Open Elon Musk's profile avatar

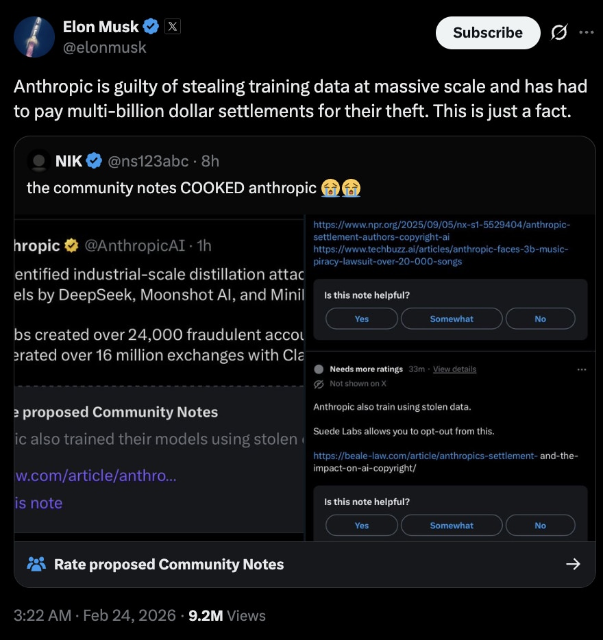[x=34, y=36]
